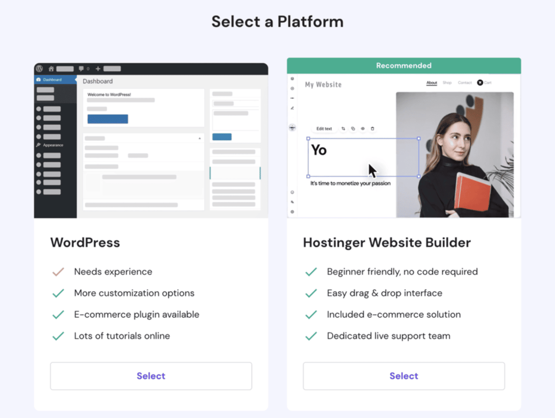This screenshot has height=418, width=555.
Task: Click the Dashboard house icon in the sidebar
Action: (38, 80)
